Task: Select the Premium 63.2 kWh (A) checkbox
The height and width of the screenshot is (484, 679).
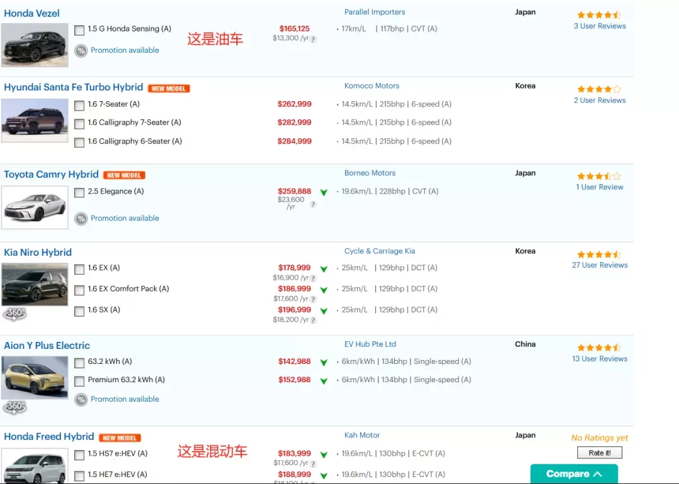Action: (x=79, y=381)
